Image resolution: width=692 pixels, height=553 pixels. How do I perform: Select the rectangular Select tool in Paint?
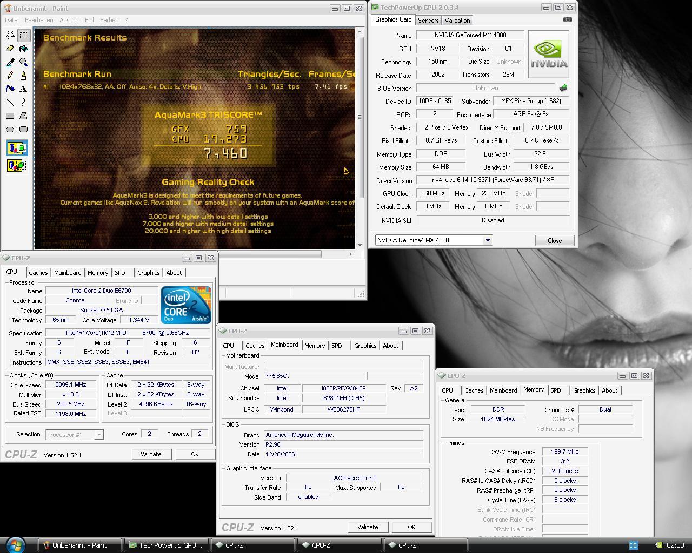click(24, 35)
